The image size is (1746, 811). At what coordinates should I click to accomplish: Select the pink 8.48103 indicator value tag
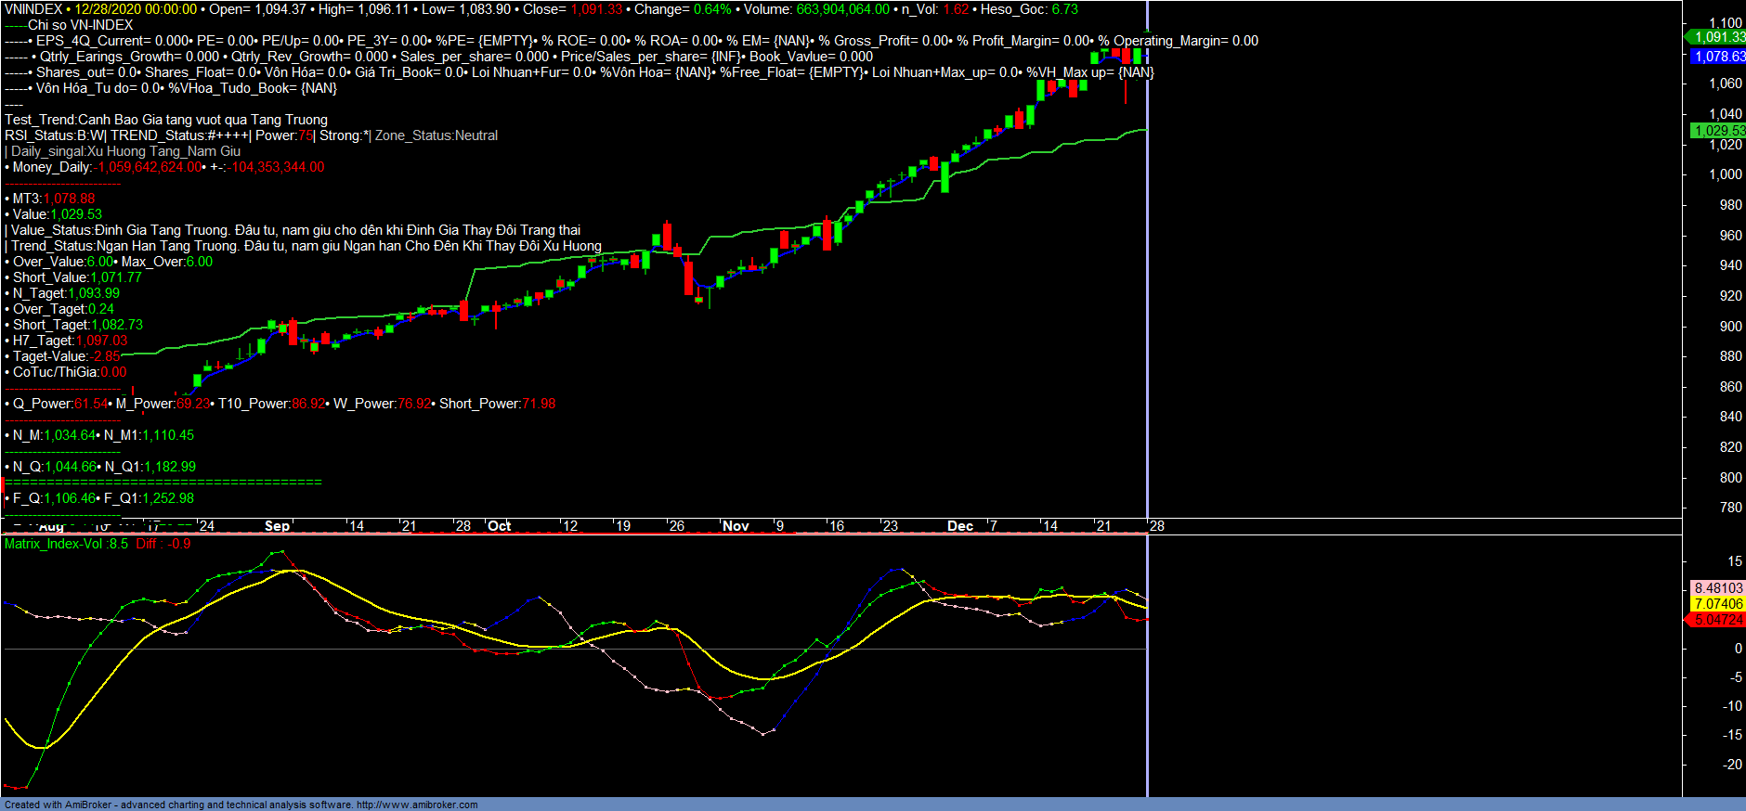1717,588
